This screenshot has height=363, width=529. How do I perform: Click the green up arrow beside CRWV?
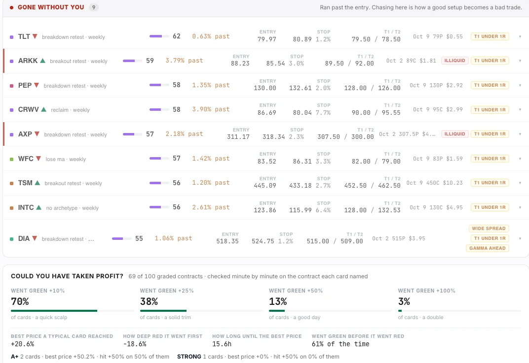(x=43, y=109)
